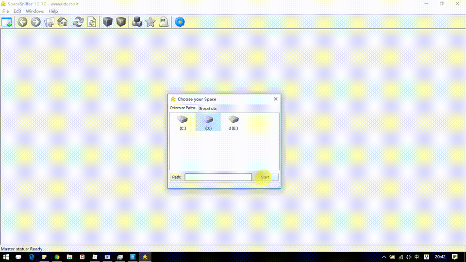
Task: Click the two-arrow refresh scan icon
Action: click(78, 22)
